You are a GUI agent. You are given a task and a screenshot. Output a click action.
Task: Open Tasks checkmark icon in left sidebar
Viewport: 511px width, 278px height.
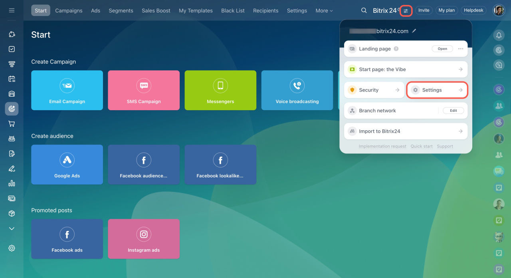tap(12, 49)
